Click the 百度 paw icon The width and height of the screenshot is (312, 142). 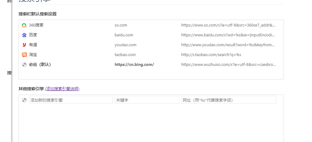[x=24, y=35]
